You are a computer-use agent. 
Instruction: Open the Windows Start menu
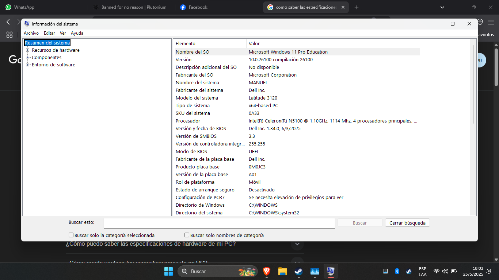pyautogui.click(x=168, y=271)
